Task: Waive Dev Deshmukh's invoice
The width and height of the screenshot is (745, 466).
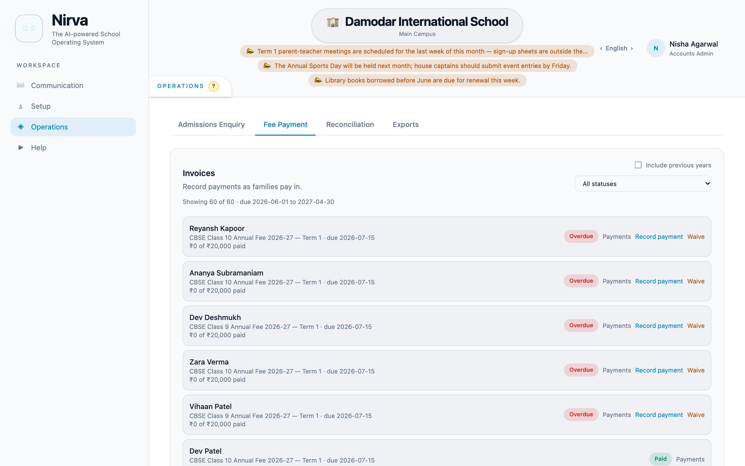Action: tap(696, 326)
